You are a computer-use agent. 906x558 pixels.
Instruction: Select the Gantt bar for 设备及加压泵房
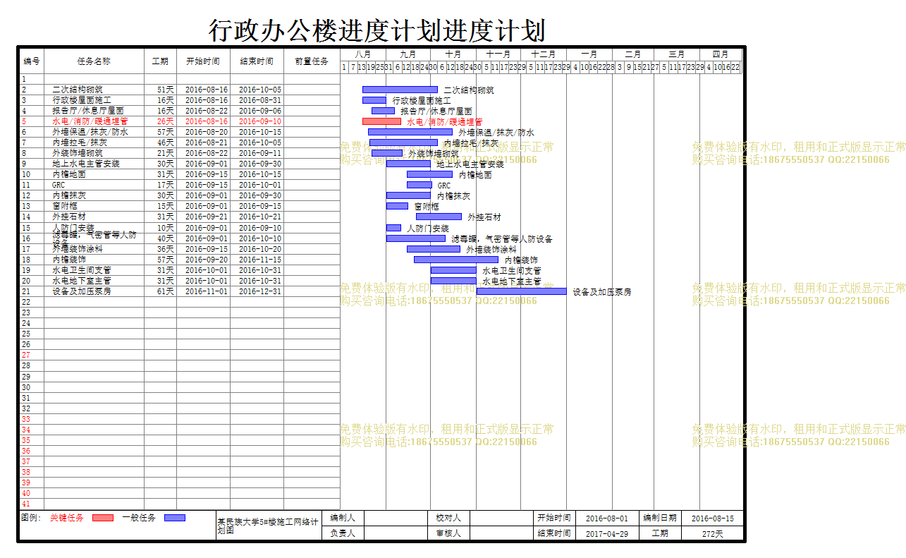(521, 291)
